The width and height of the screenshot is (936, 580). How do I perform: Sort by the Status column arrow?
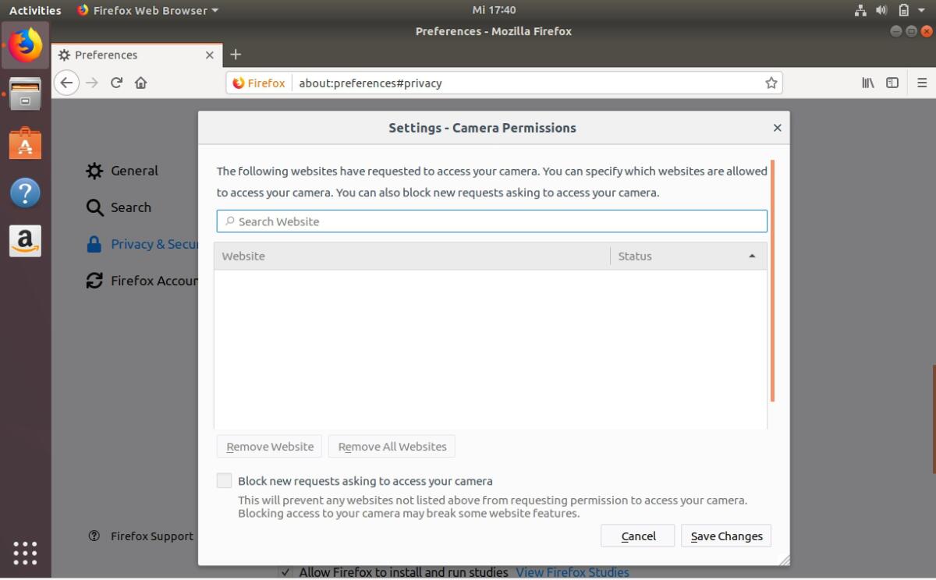pos(752,256)
